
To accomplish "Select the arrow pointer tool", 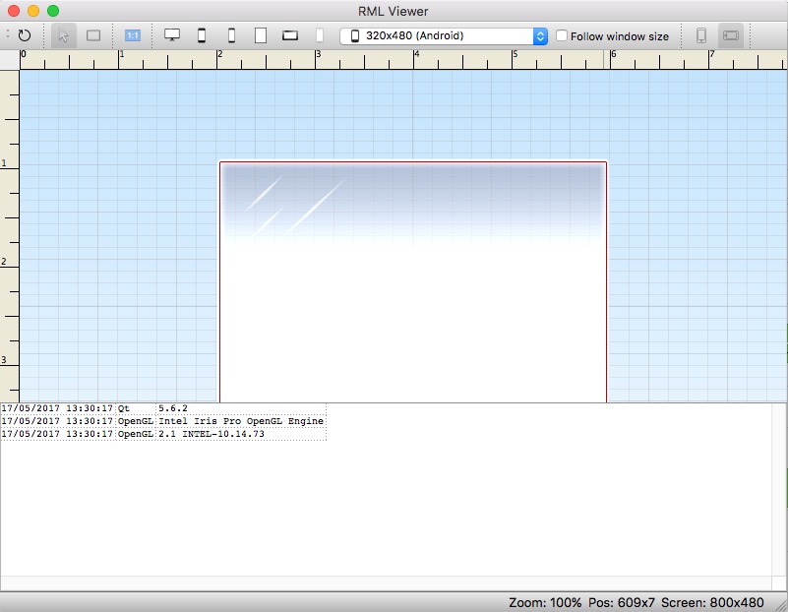I will (64, 35).
